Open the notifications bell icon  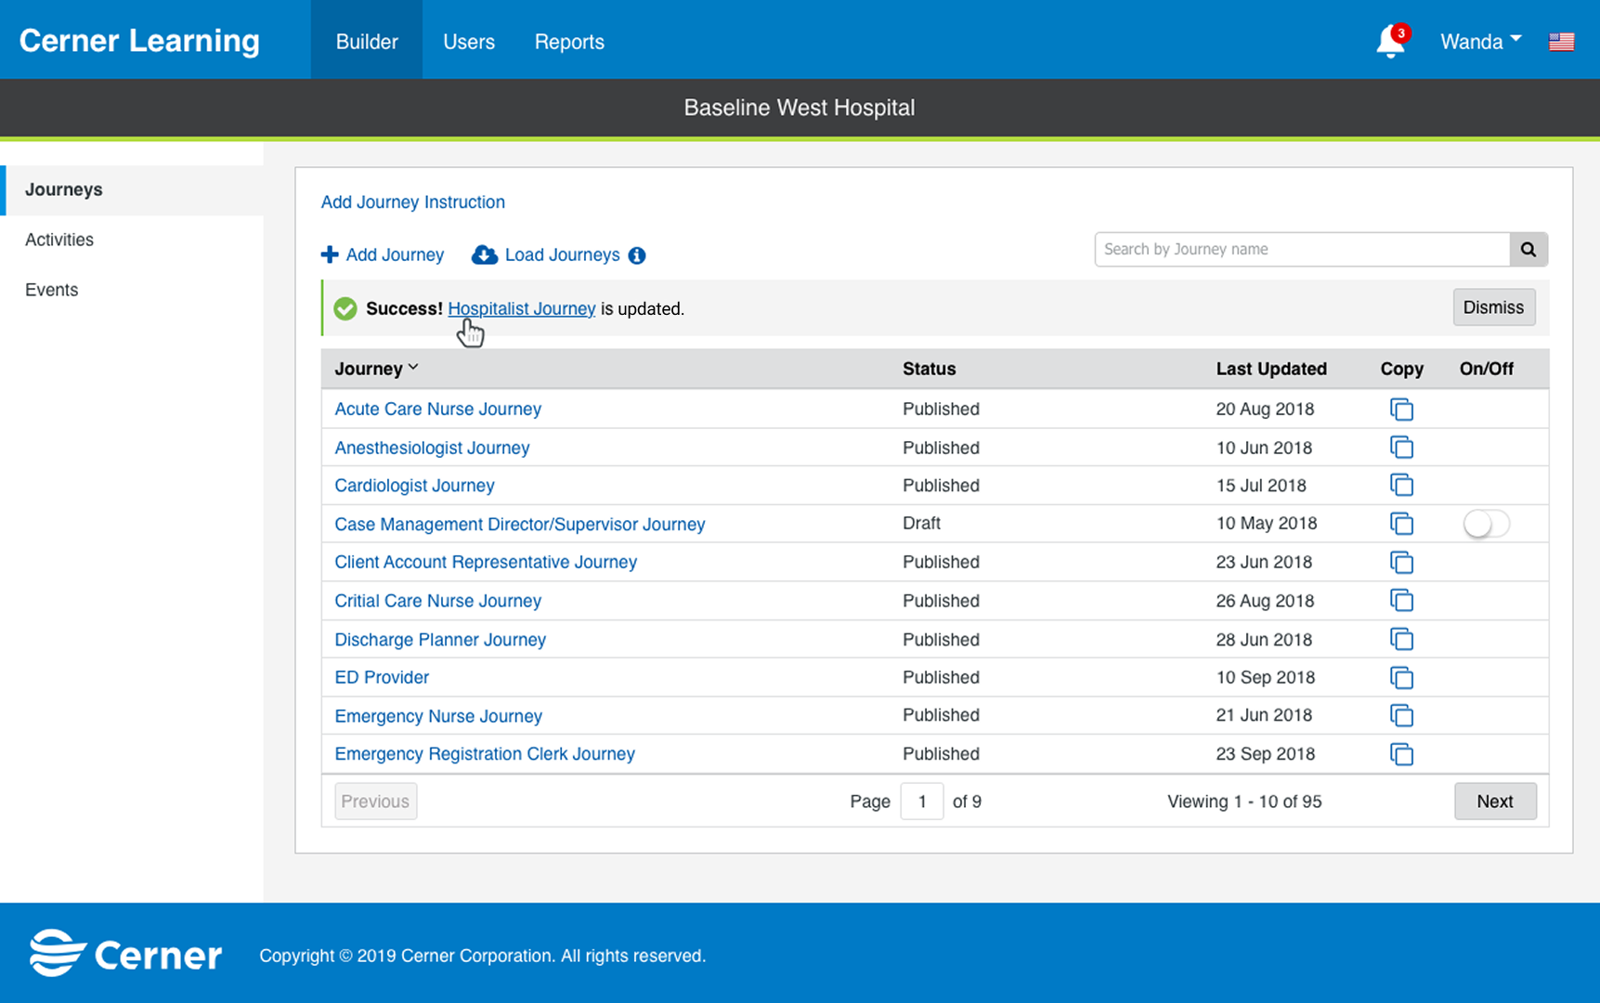[1390, 42]
